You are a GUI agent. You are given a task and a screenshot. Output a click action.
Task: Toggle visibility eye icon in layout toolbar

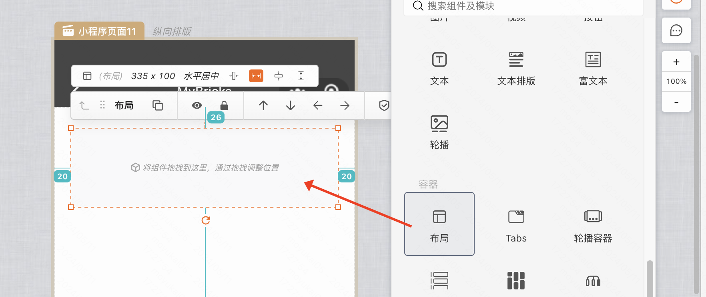coord(197,105)
